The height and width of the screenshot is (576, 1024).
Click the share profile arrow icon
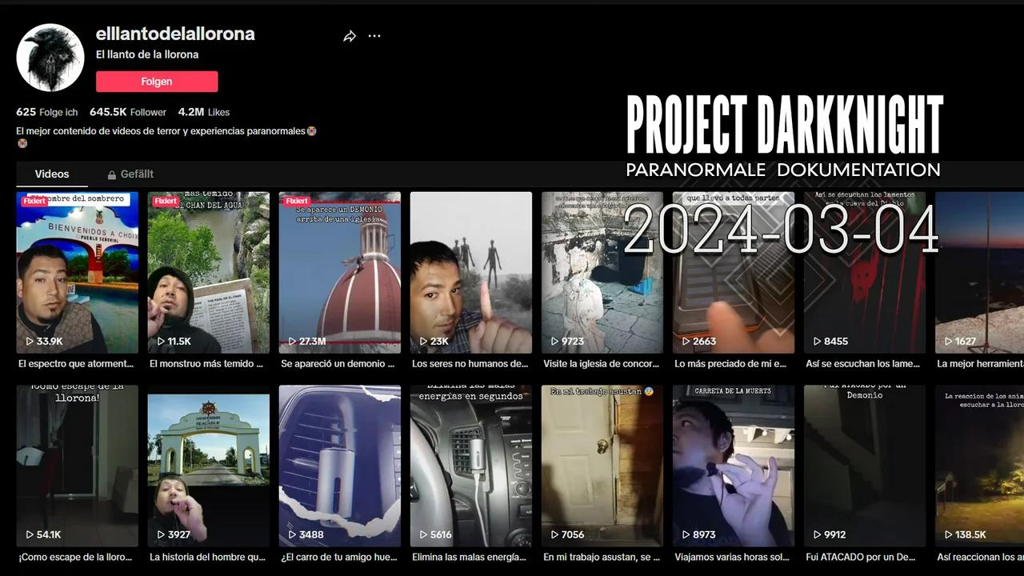click(349, 36)
